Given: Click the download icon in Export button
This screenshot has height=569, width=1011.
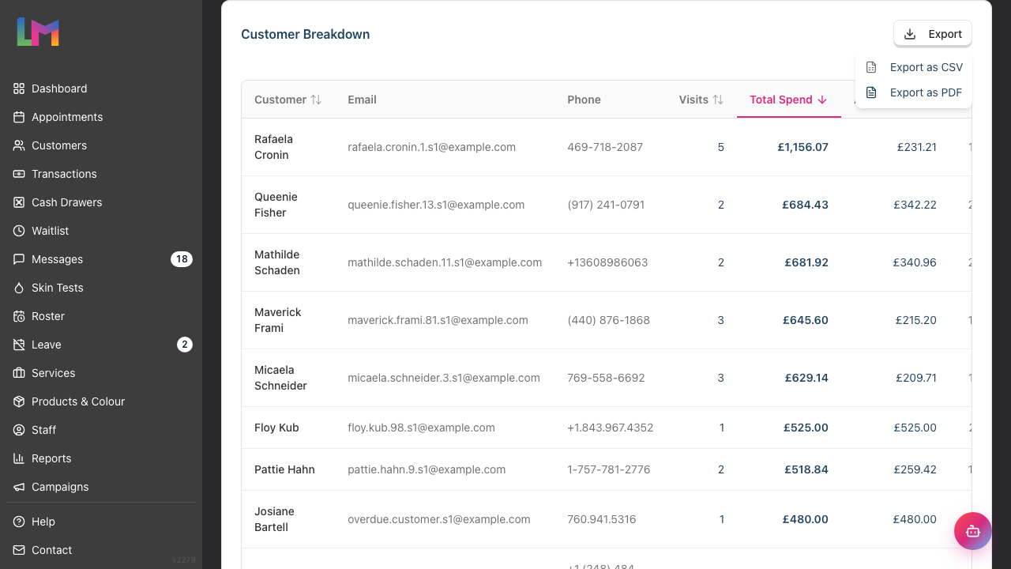Looking at the screenshot, I should point(910,34).
